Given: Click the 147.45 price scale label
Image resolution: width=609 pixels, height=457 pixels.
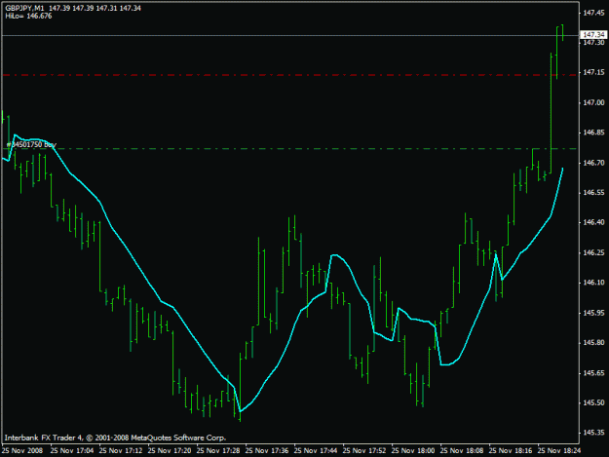Looking at the screenshot, I should click(593, 13).
